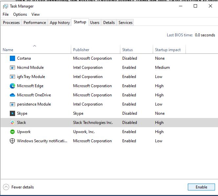218x196 pixels.
Task: Click the sort arrow above Name column
Action: (x=35, y=46)
